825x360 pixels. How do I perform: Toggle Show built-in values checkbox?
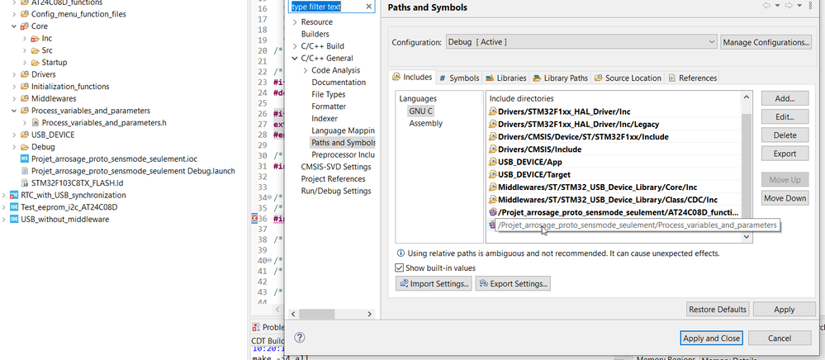[400, 268]
